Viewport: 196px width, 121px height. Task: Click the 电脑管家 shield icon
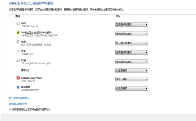coord(18,87)
